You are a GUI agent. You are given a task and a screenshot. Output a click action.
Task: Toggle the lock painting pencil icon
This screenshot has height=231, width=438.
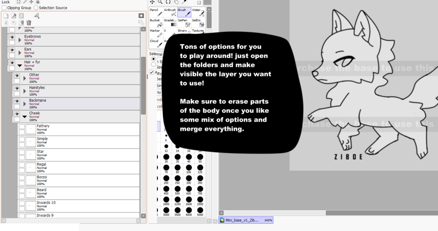point(25,2)
